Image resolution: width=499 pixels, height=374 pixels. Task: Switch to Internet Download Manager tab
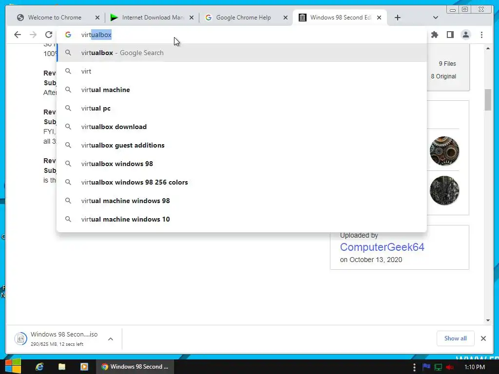pos(152,18)
